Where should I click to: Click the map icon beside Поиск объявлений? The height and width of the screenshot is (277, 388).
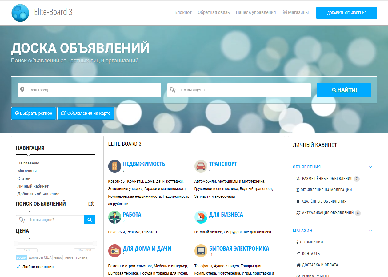coord(91,204)
